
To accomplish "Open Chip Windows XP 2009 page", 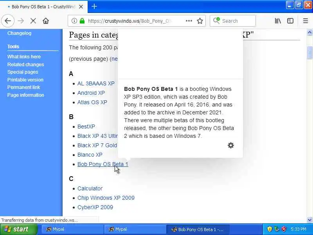I will point(106,198).
